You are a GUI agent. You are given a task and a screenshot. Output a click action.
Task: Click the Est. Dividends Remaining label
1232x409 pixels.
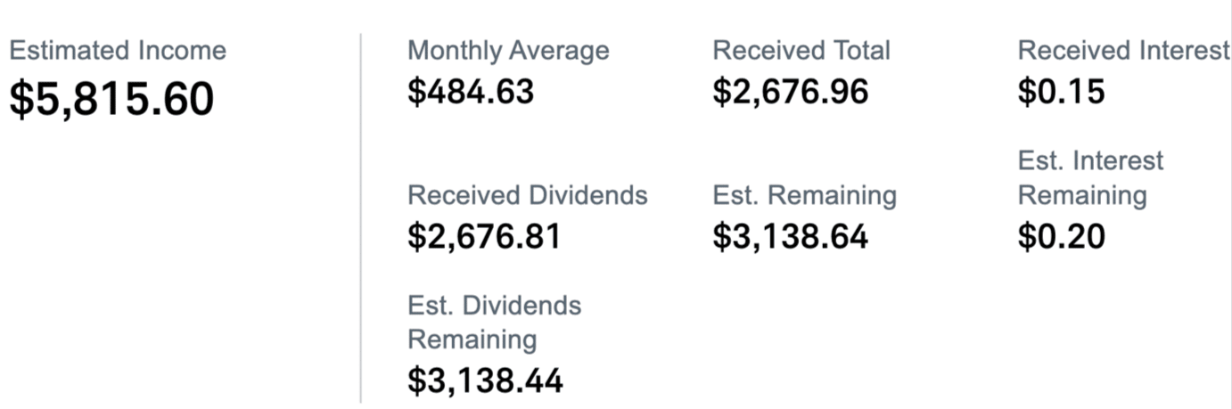pyautogui.click(x=494, y=323)
